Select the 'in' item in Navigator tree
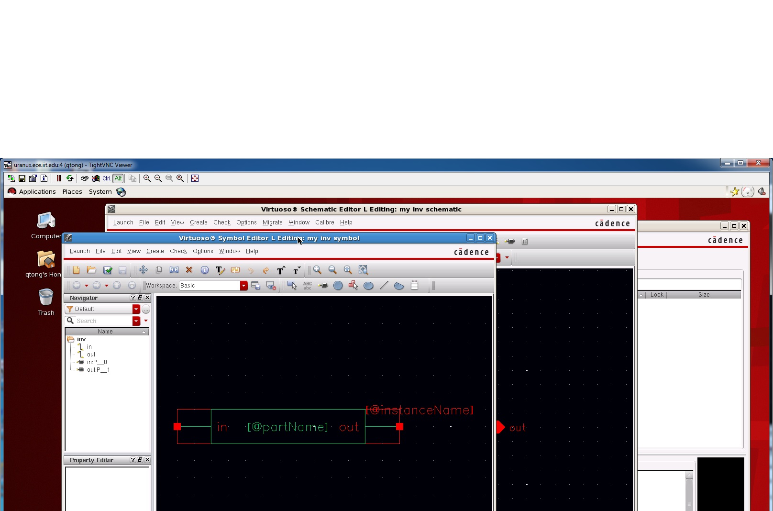Image resolution: width=773 pixels, height=511 pixels. [x=89, y=347]
